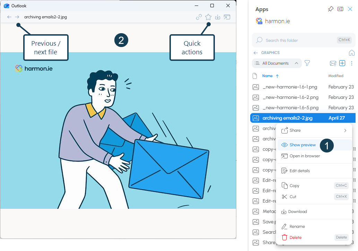This screenshot has height=251, width=358.
Task: Sort by Name column
Action: [267, 76]
